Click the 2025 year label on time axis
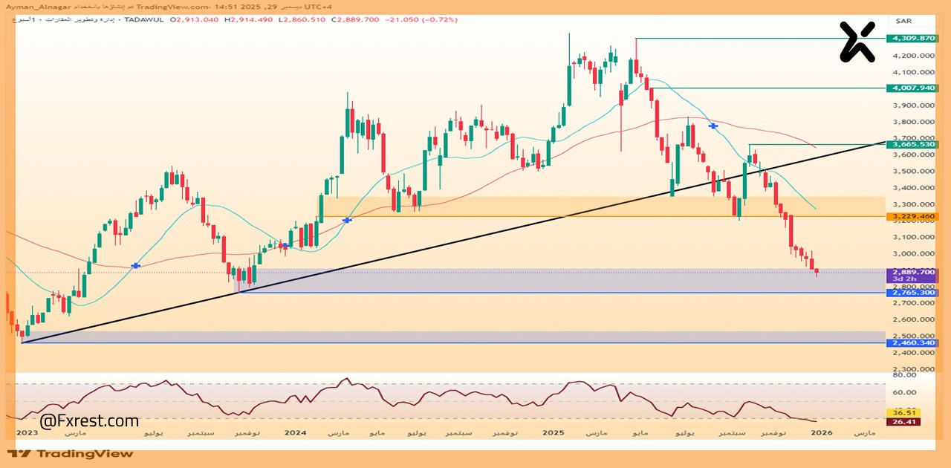951x468 pixels. pos(554,432)
